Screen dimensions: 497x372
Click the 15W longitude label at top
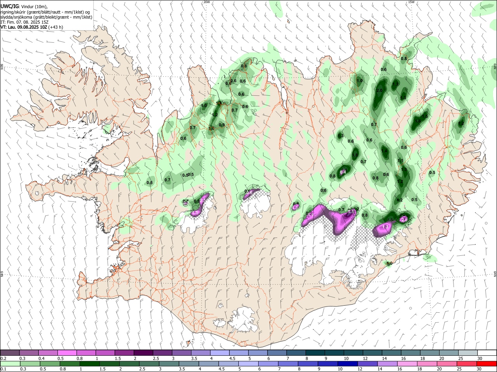(x=411, y=2)
